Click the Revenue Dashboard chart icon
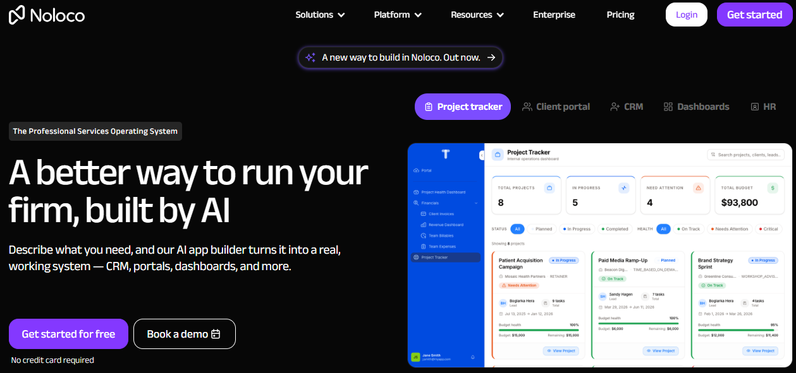The height and width of the screenshot is (373, 796). point(423,225)
